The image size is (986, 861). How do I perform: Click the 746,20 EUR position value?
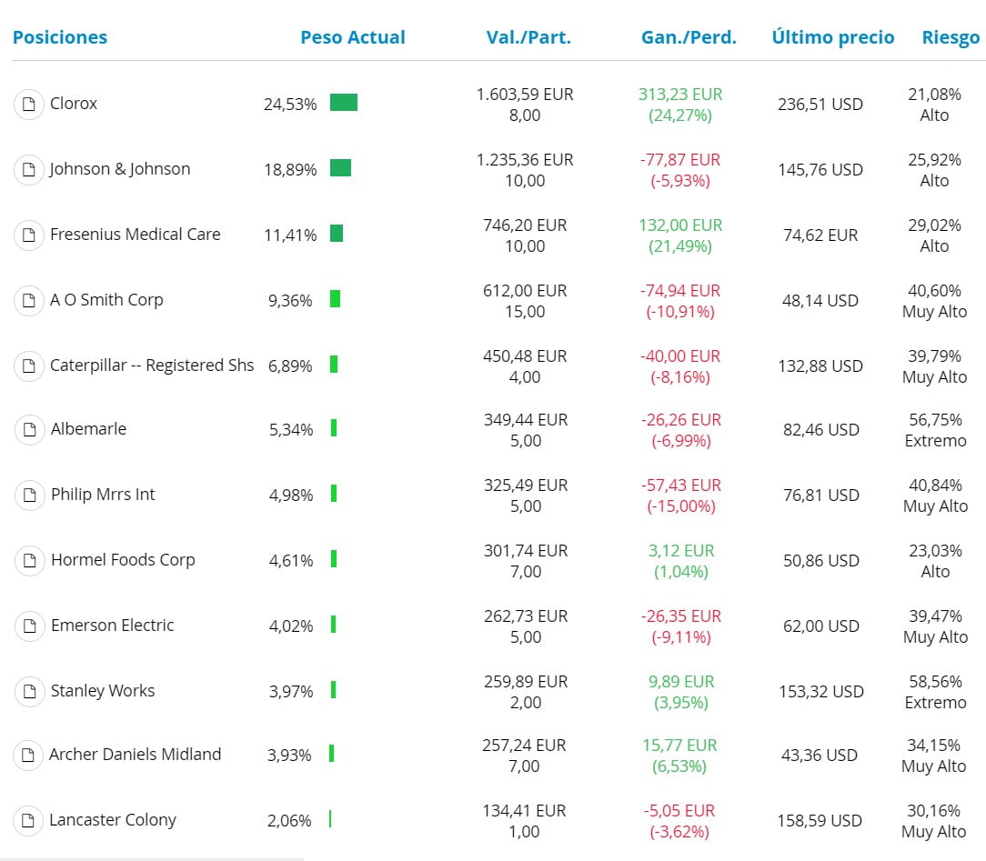[525, 225]
